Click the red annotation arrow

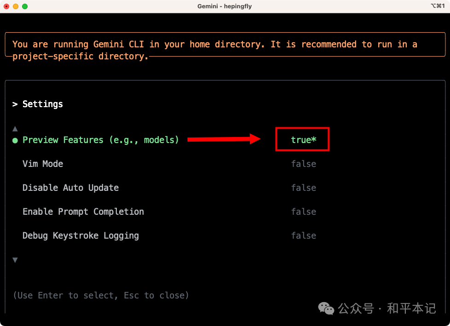[224, 139]
